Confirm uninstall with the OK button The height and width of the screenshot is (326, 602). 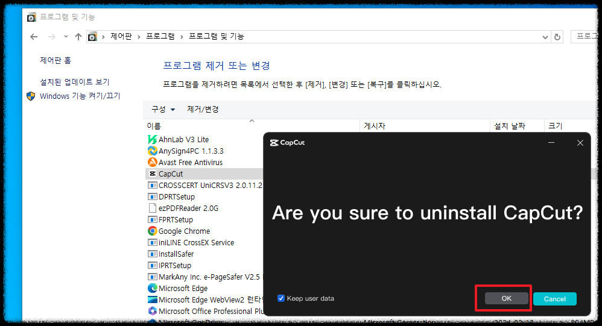tap(507, 298)
